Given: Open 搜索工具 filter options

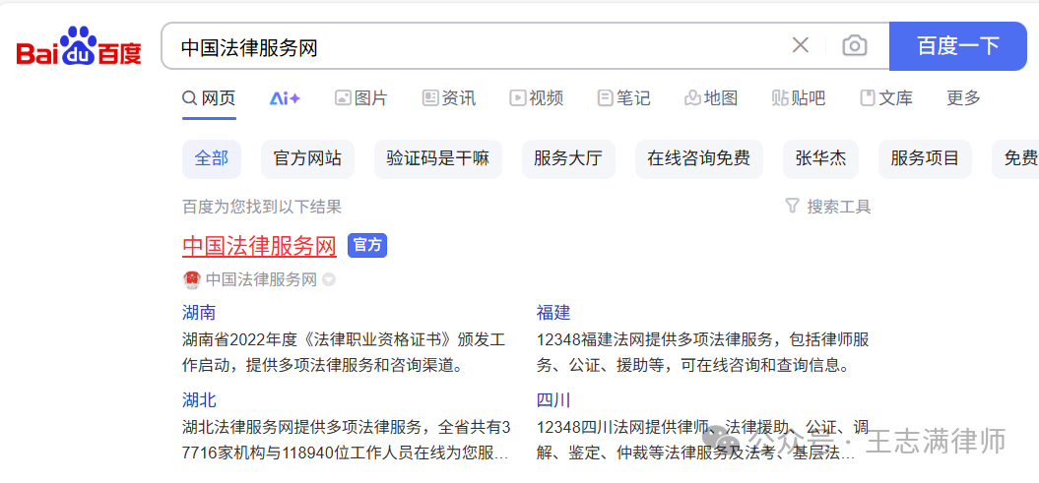Looking at the screenshot, I should 827,207.
